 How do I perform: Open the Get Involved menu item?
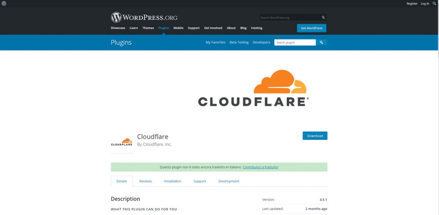[213, 28]
